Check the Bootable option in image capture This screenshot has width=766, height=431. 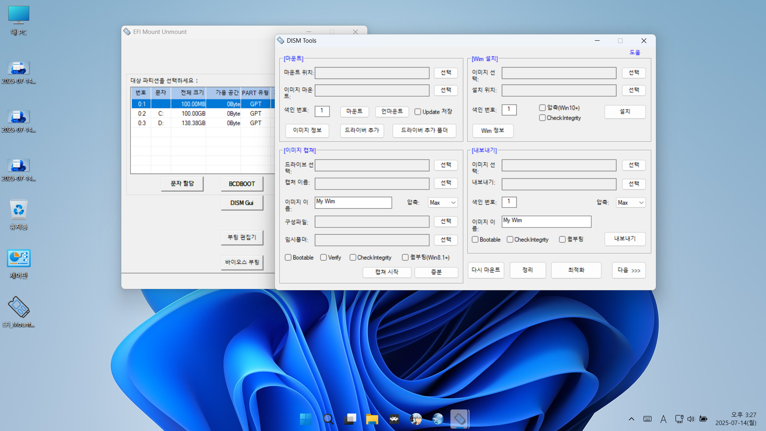[288, 257]
